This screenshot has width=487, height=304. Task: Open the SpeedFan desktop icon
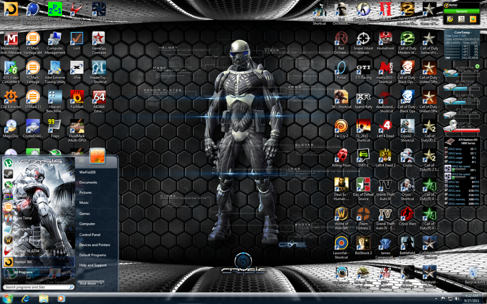point(99,12)
